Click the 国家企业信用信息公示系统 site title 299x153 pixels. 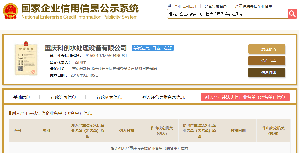[x=80, y=8]
